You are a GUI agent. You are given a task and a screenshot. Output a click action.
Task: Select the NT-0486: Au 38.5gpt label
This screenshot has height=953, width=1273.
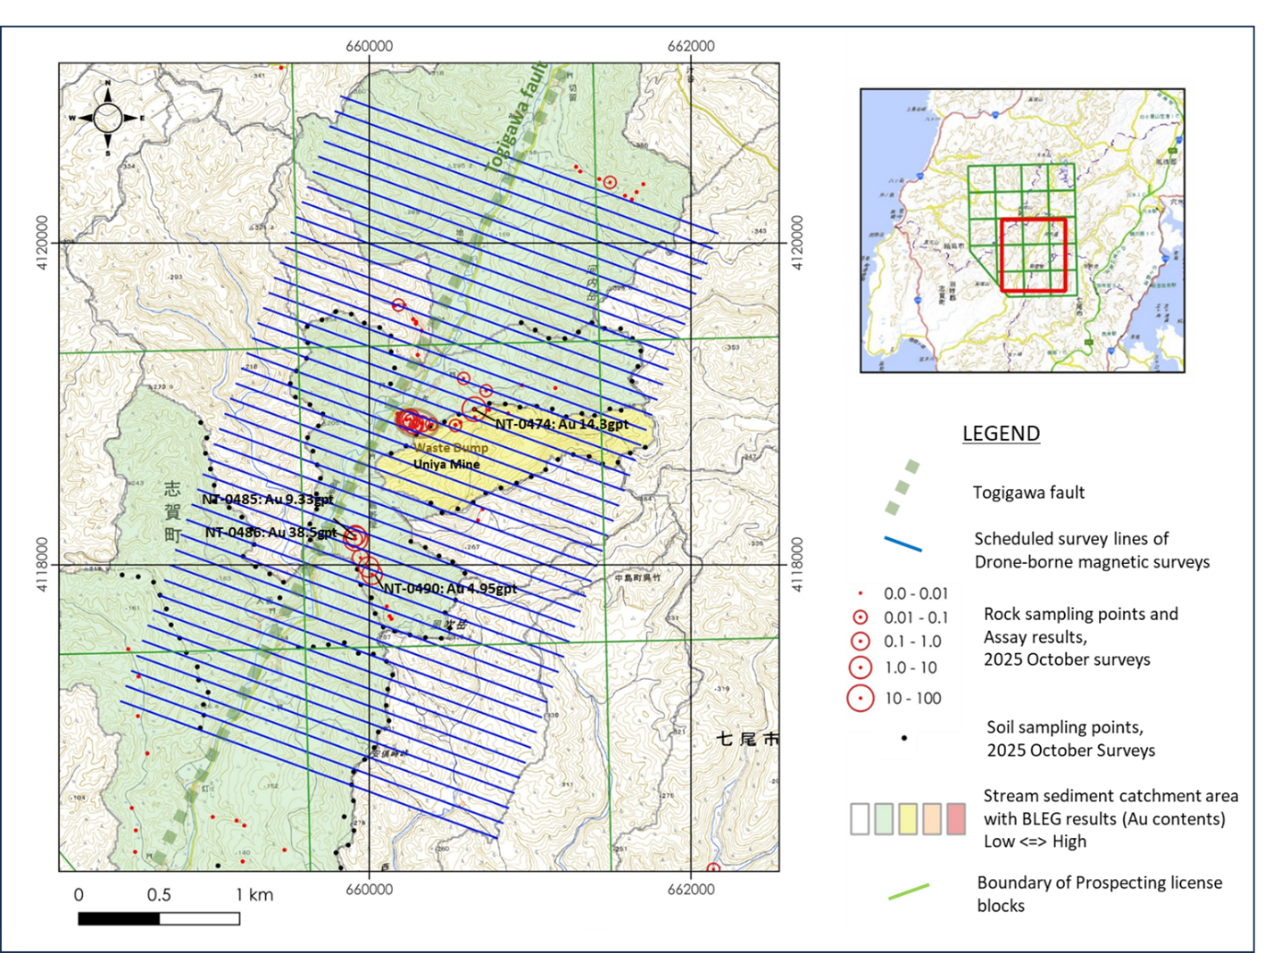tap(270, 533)
